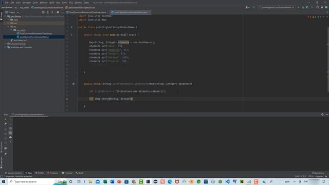Image resolution: width=329 pixels, height=185 pixels.
Task: Click the run gutter arrow beside main method
Action: point(72,35)
